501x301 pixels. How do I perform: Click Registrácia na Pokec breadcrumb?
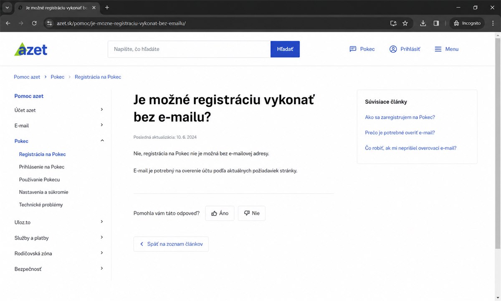(98, 77)
